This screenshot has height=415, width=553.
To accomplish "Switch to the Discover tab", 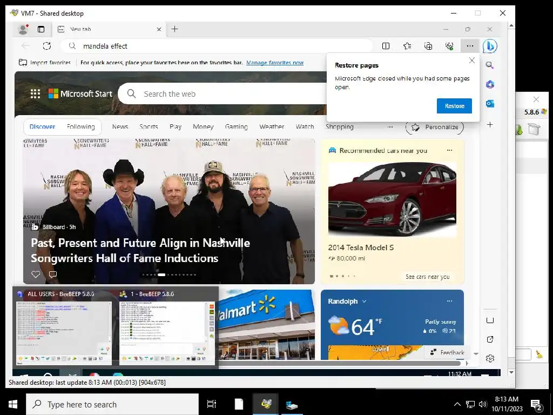I will pos(42,126).
